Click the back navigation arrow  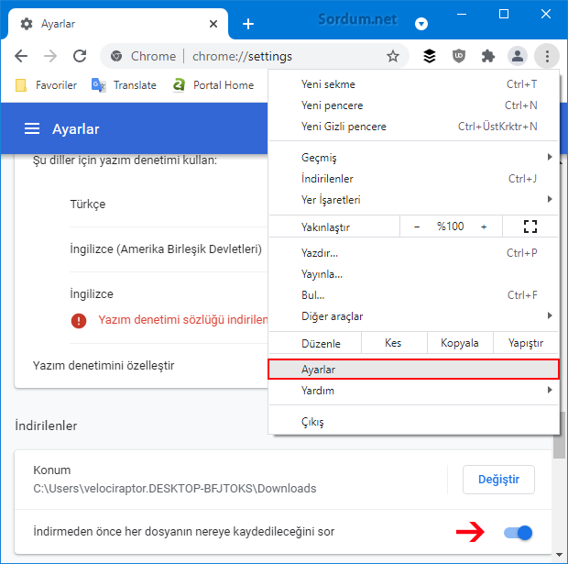tap(21, 56)
